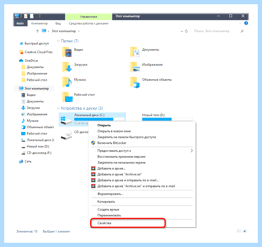Expand the ribbon with the chevron
The width and height of the screenshot is (262, 247).
click(240, 23)
